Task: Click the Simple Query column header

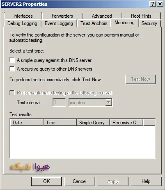Action: (x=93, y=123)
